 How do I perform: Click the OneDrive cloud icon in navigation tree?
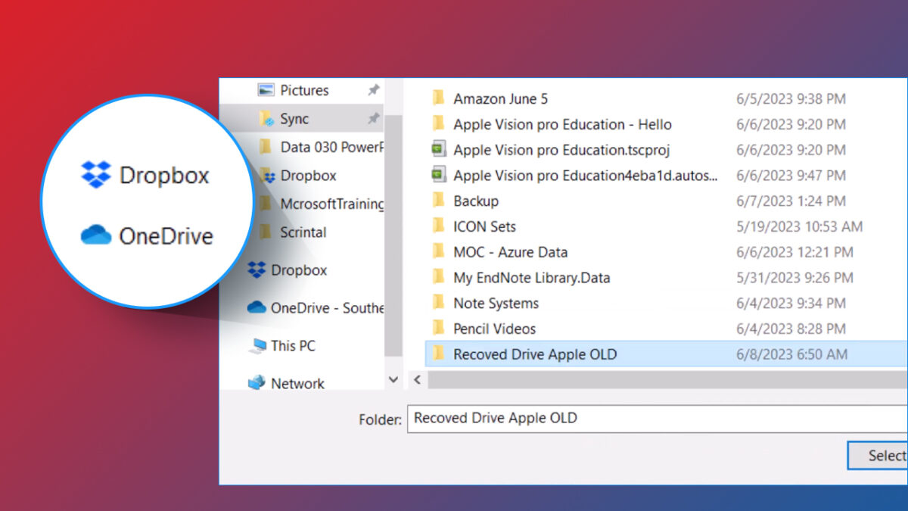click(x=257, y=308)
